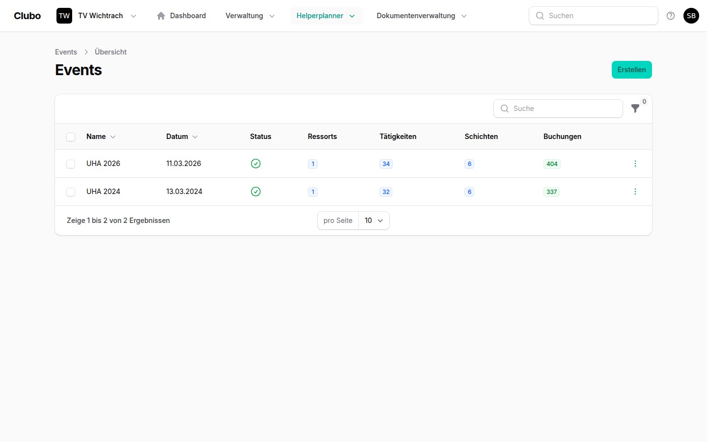Click the Erstellen button
This screenshot has width=707, height=442.
click(631, 70)
